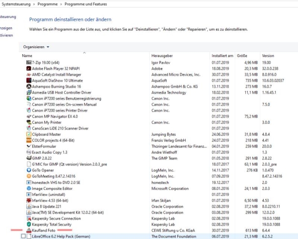Open the Organisieren dropdown

pyautogui.click(x=36, y=47)
